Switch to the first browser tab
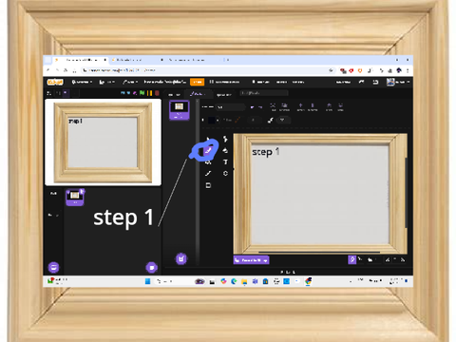The height and width of the screenshot is (342, 456). 81,60
